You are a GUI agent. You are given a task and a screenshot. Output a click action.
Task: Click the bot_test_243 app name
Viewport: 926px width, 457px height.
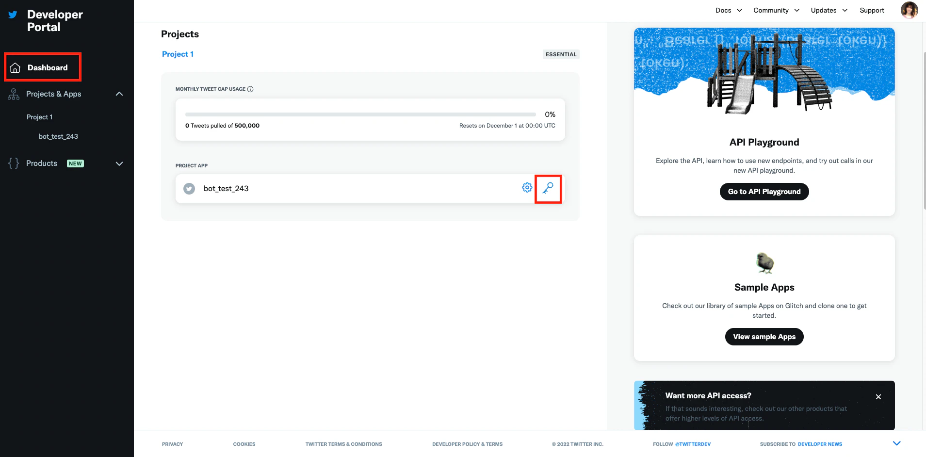tap(226, 189)
